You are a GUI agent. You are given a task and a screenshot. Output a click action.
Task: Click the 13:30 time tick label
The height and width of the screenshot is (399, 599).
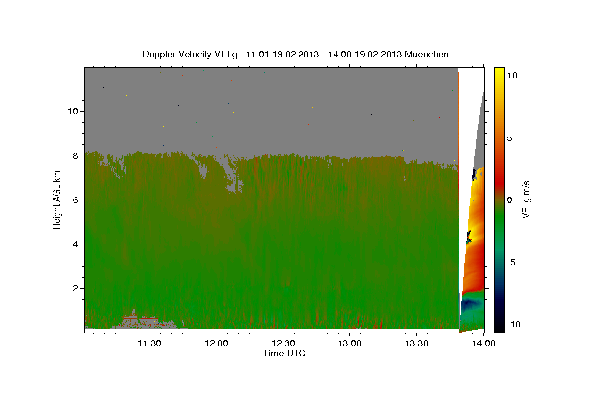(x=417, y=344)
